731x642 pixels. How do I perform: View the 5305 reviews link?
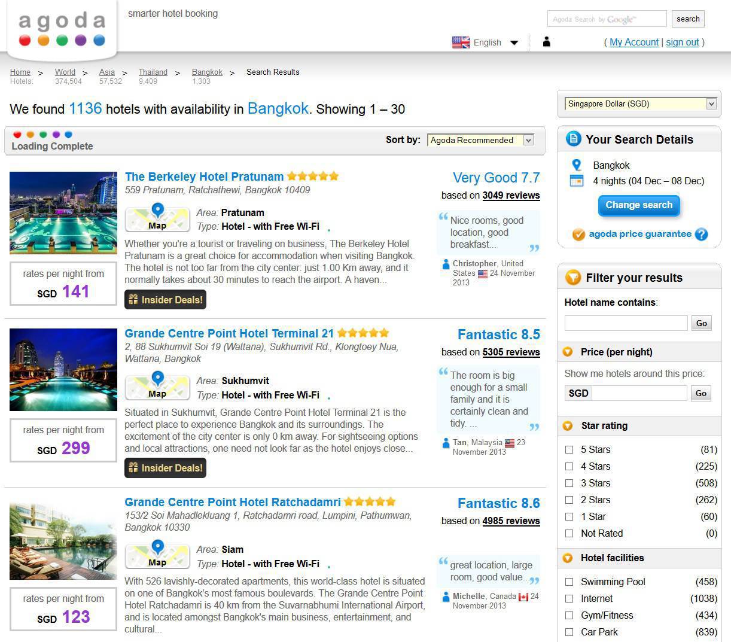click(511, 352)
